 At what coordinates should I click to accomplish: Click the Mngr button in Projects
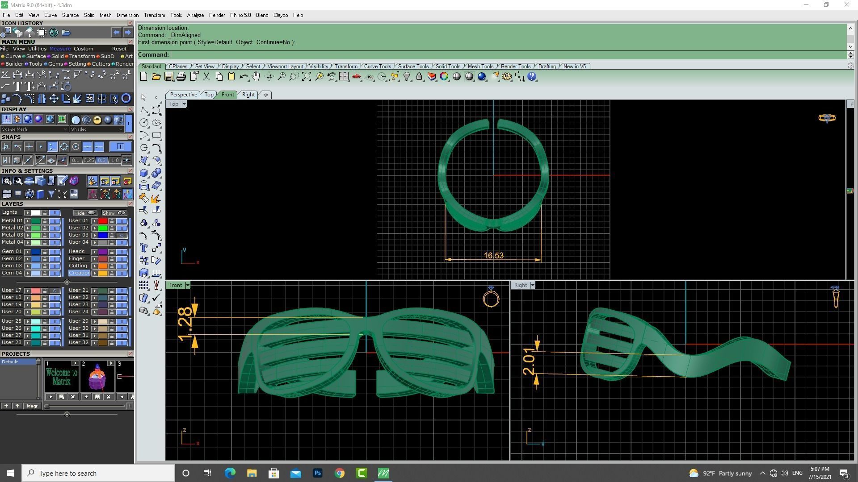pyautogui.click(x=32, y=406)
